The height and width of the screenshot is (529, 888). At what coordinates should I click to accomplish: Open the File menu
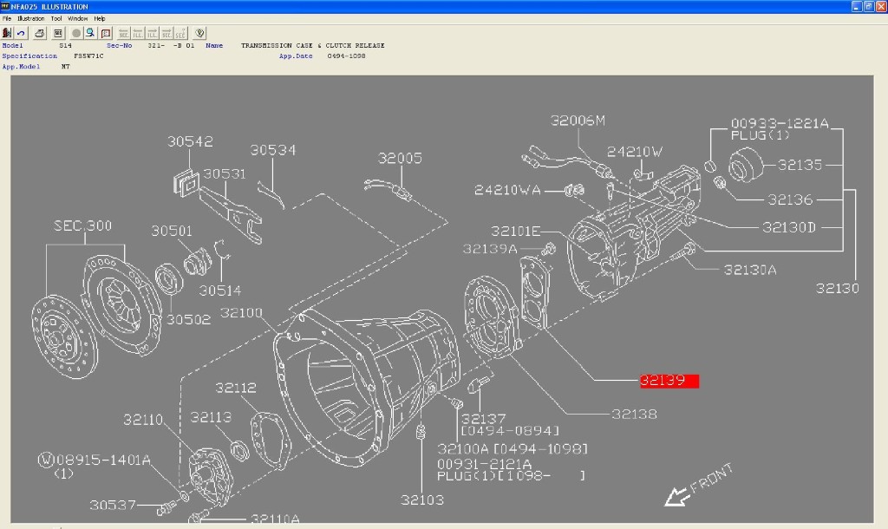click(7, 18)
